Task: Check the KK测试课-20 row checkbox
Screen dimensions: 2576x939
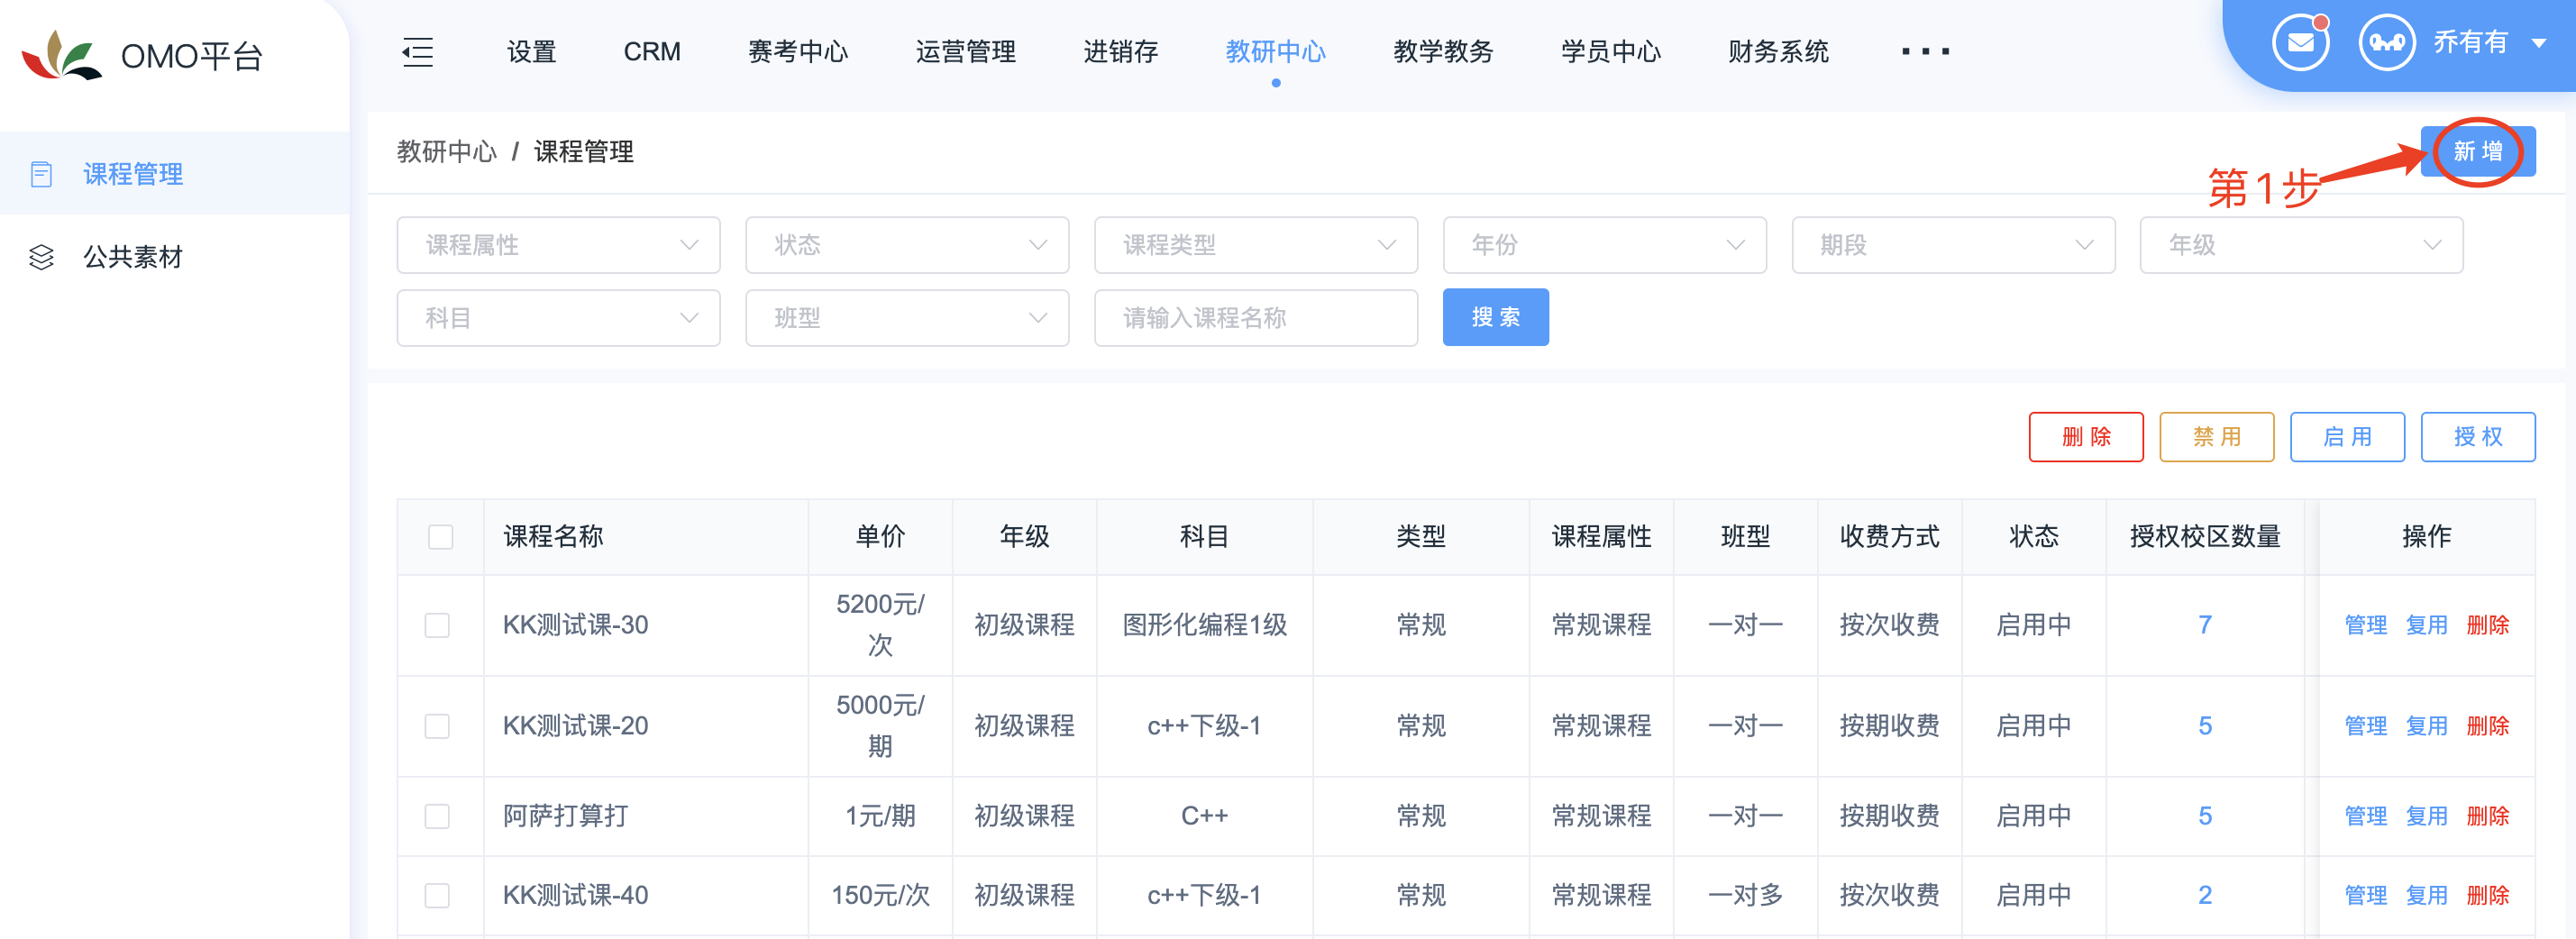Action: (437, 726)
